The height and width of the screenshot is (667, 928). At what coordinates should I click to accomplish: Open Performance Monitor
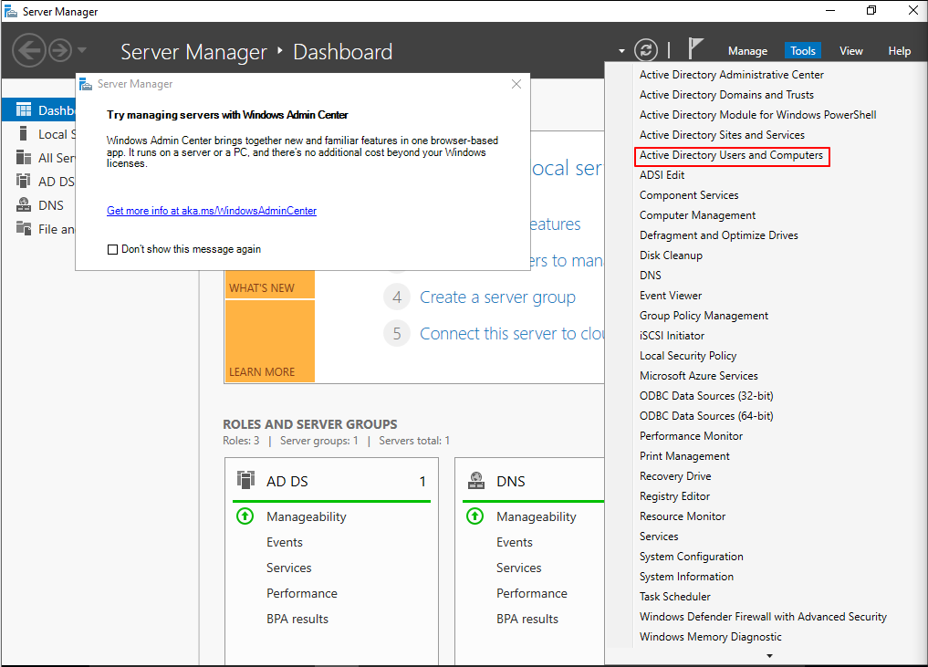pyautogui.click(x=691, y=436)
